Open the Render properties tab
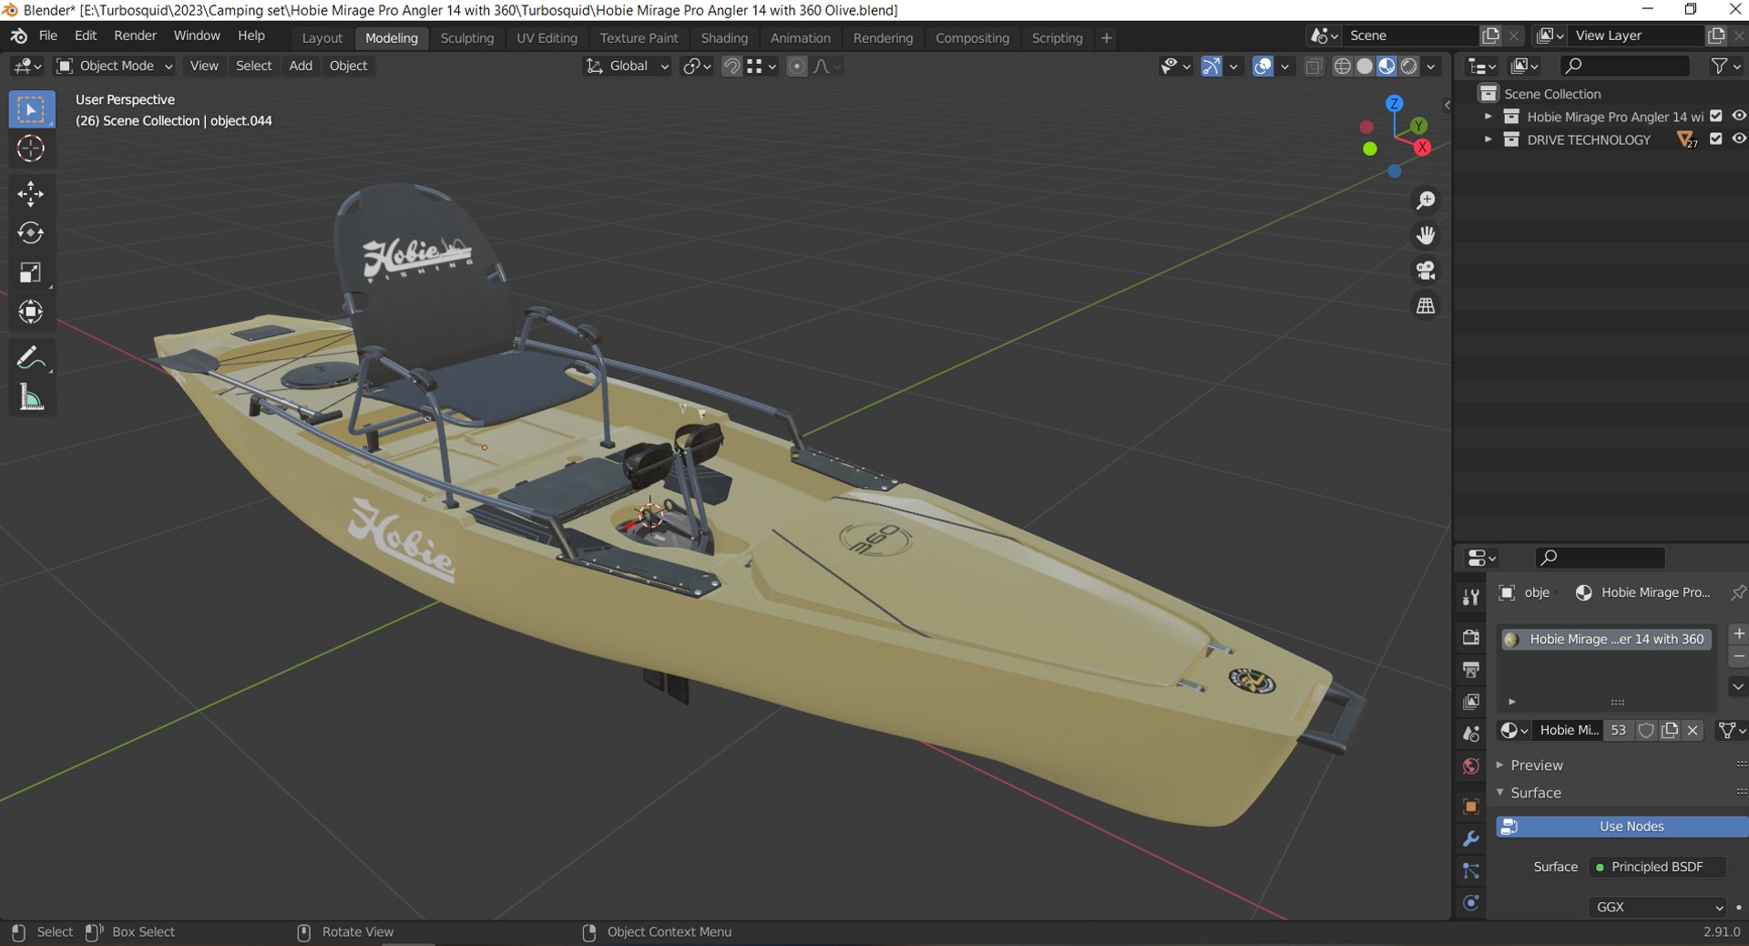The height and width of the screenshot is (946, 1749). click(1470, 637)
